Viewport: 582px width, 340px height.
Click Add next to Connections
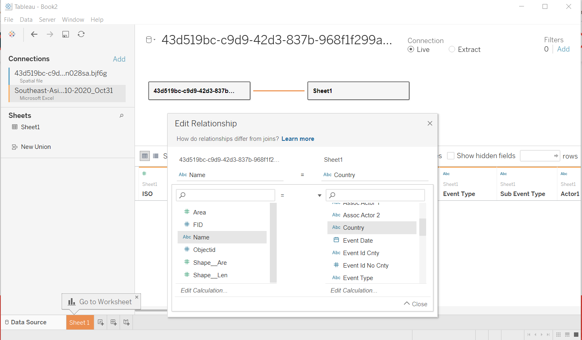pyautogui.click(x=119, y=59)
